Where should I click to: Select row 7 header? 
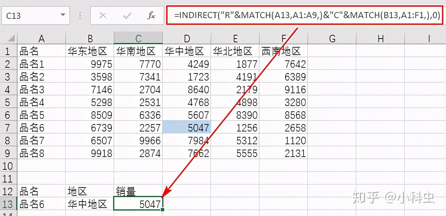[x=8, y=127]
